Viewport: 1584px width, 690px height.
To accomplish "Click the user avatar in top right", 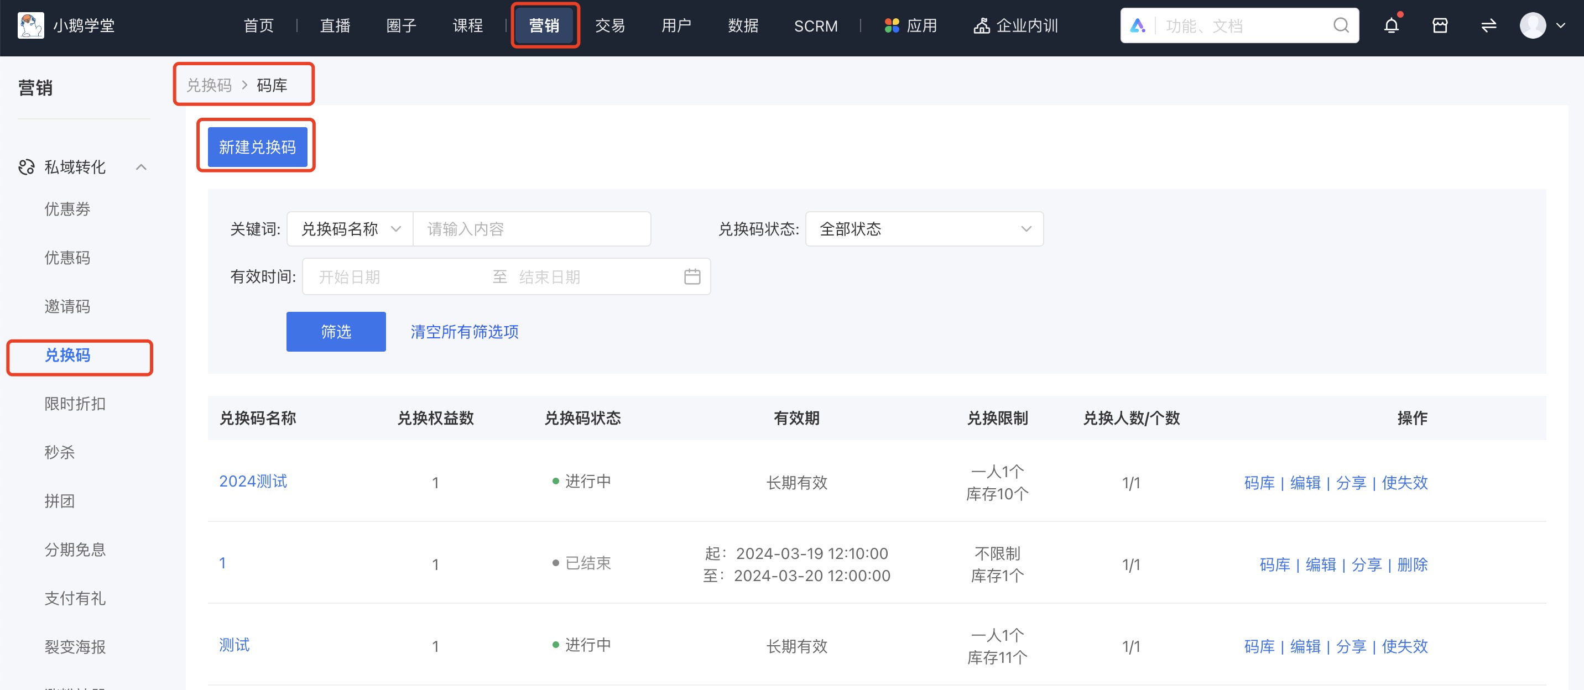I will (1533, 25).
